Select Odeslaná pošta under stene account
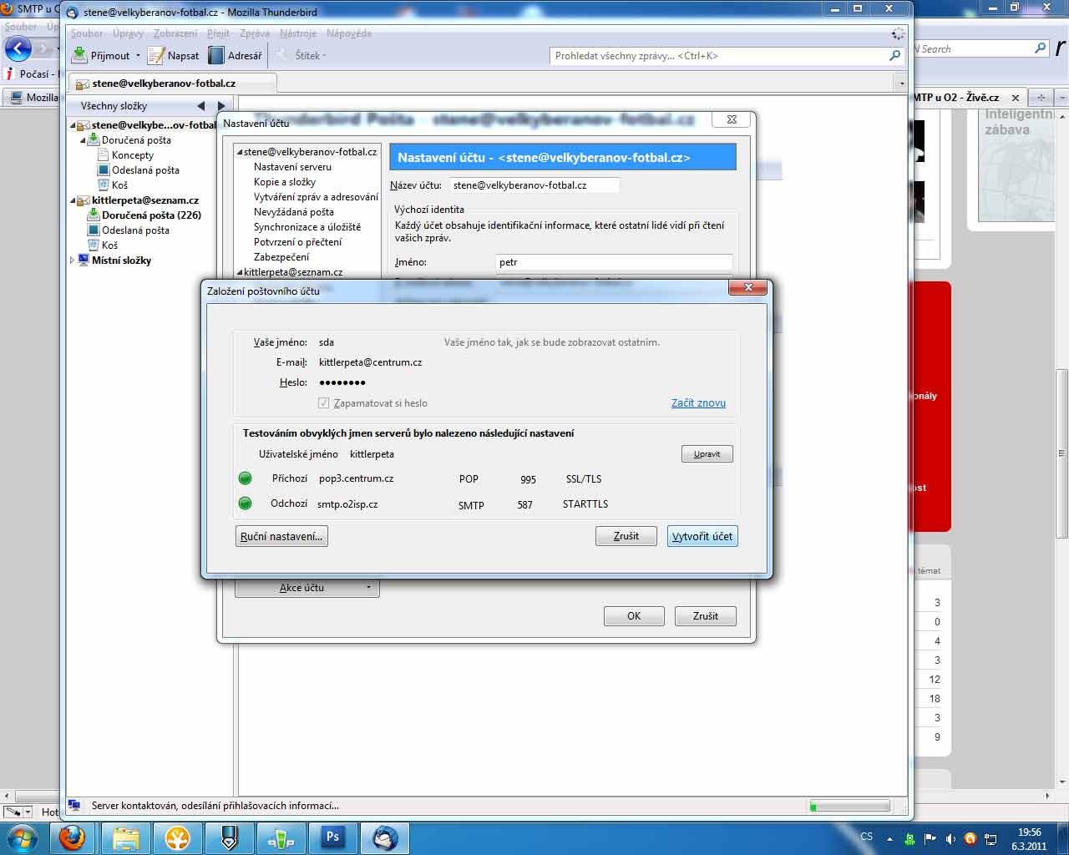 145,170
